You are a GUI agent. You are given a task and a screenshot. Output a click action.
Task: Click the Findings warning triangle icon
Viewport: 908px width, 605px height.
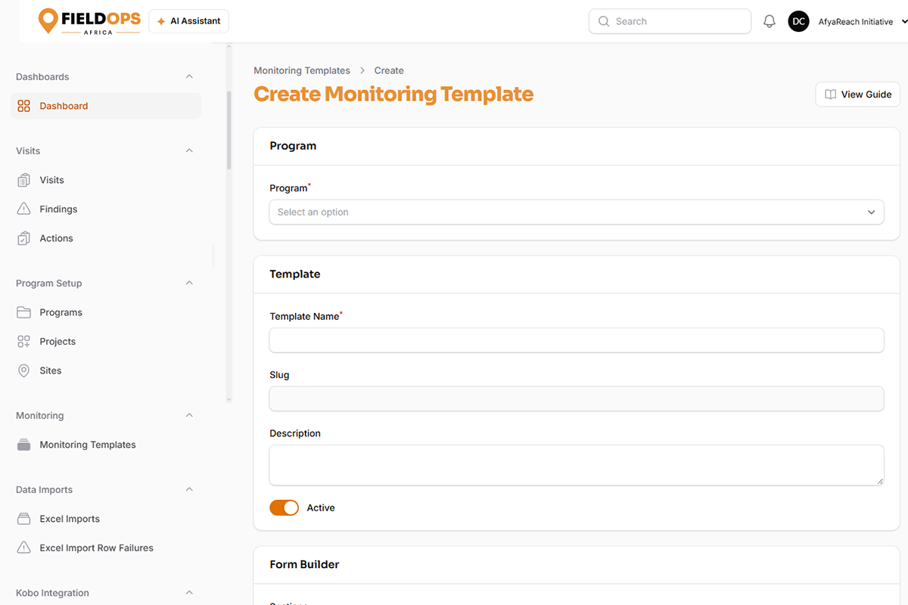[24, 209]
